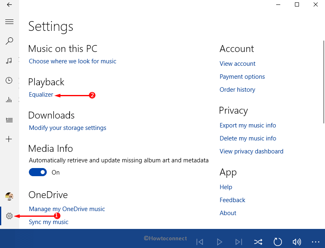Open the Help link
325x248 pixels.
(226, 187)
